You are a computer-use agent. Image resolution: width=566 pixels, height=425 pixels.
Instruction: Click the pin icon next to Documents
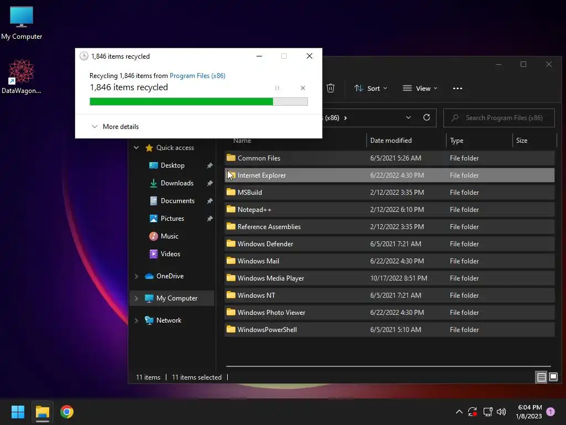click(209, 200)
